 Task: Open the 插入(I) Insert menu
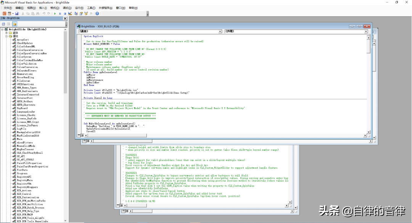tap(43, 8)
